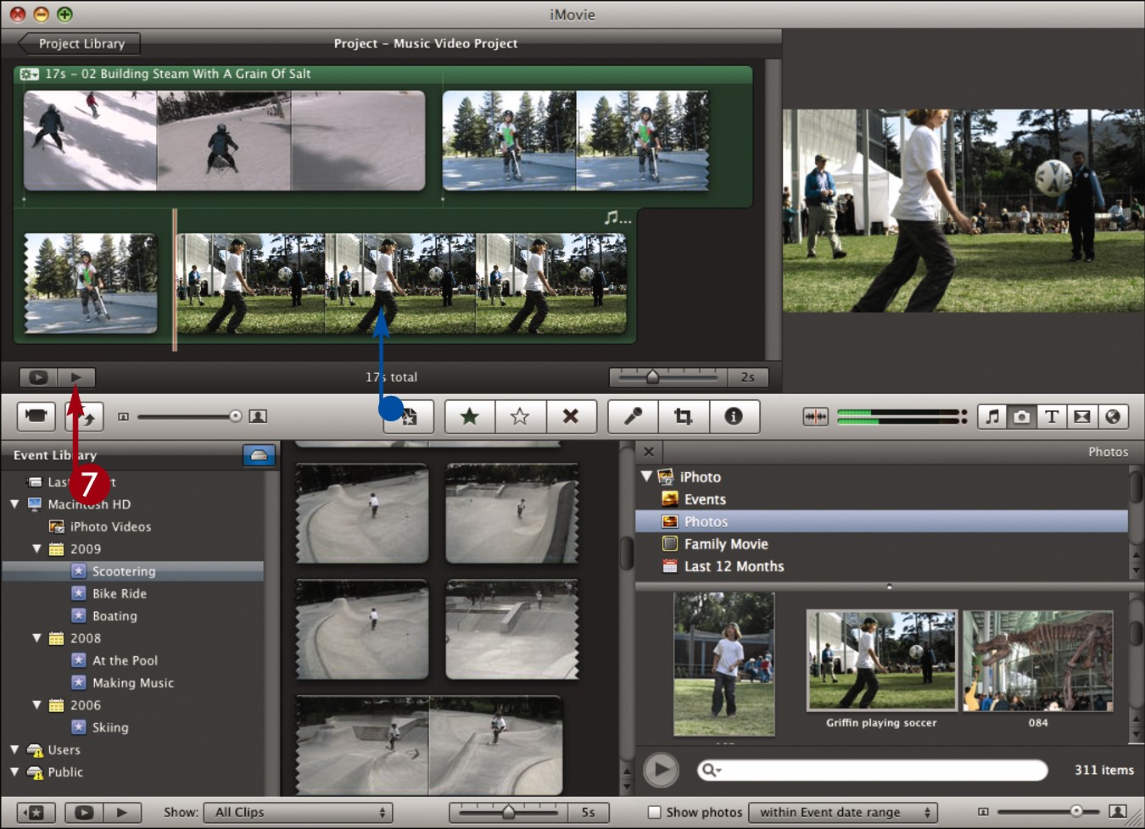1145x829 pixels.
Task: Open camera import window
Action: click(36, 416)
